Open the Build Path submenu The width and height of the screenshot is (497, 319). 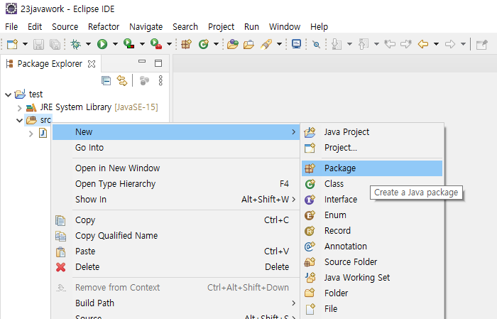click(176, 303)
